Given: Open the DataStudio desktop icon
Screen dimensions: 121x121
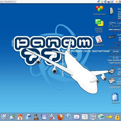Looking at the screenshot, I should pos(100,9).
